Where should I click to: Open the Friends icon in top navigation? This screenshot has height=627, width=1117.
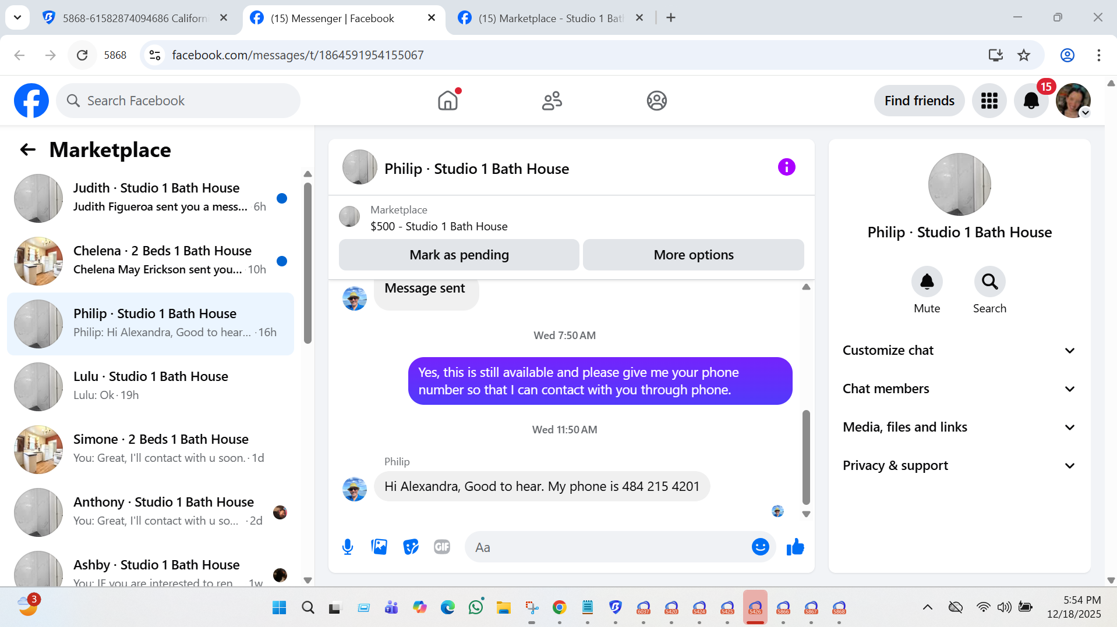point(552,101)
